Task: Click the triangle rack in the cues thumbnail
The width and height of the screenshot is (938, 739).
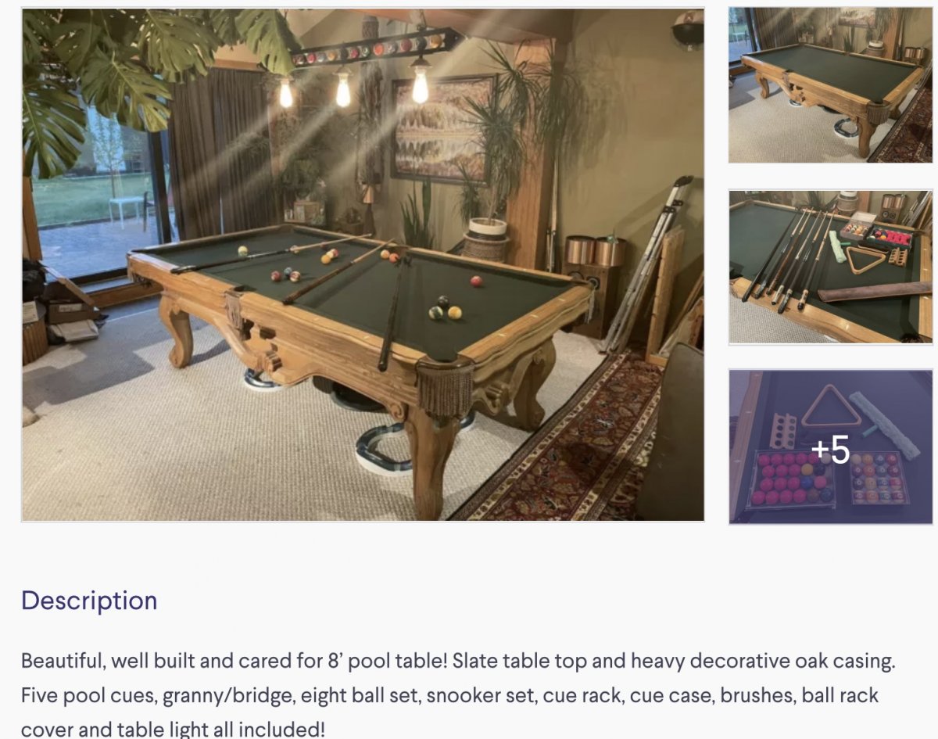Action: pos(866,260)
